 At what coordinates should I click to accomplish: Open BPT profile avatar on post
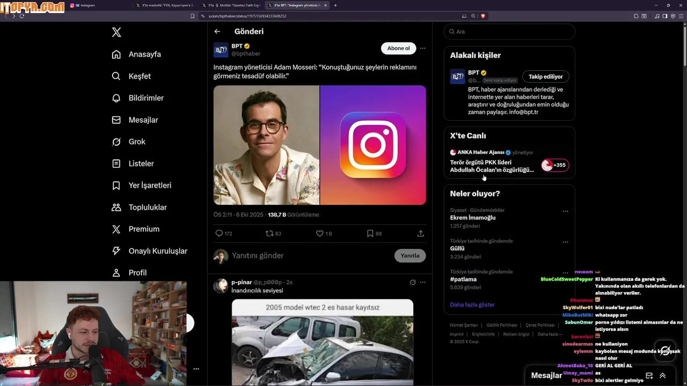pos(221,50)
